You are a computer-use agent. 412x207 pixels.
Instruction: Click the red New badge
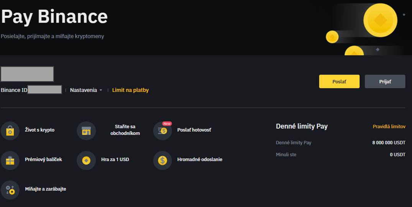coord(167,124)
